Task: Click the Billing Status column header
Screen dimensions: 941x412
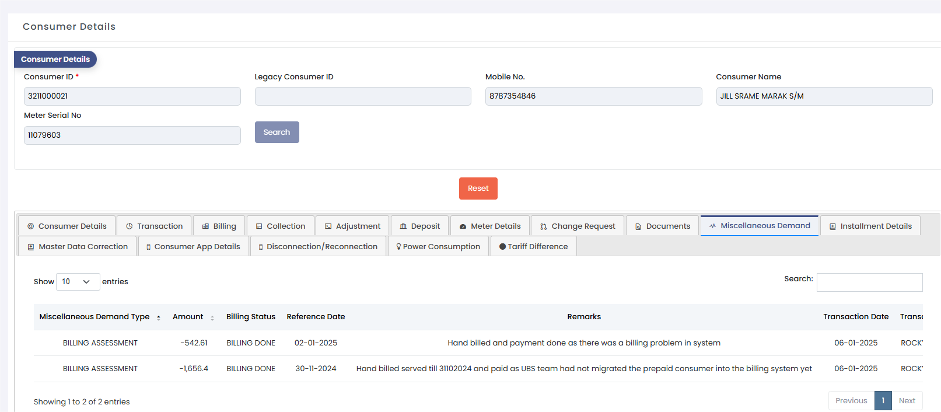Action: [251, 317]
